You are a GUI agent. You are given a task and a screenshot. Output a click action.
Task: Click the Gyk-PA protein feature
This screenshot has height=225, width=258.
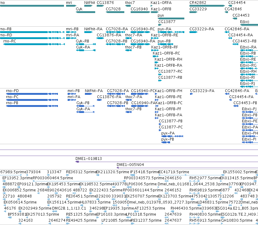tap(85, 112)
